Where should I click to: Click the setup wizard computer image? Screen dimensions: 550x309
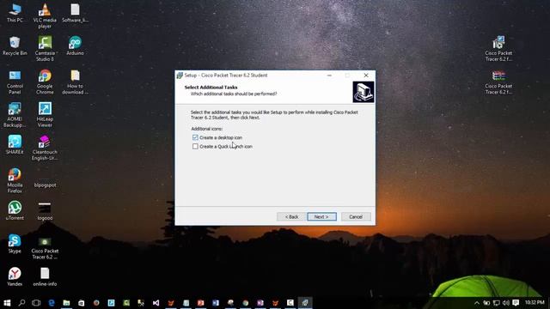[x=363, y=92]
